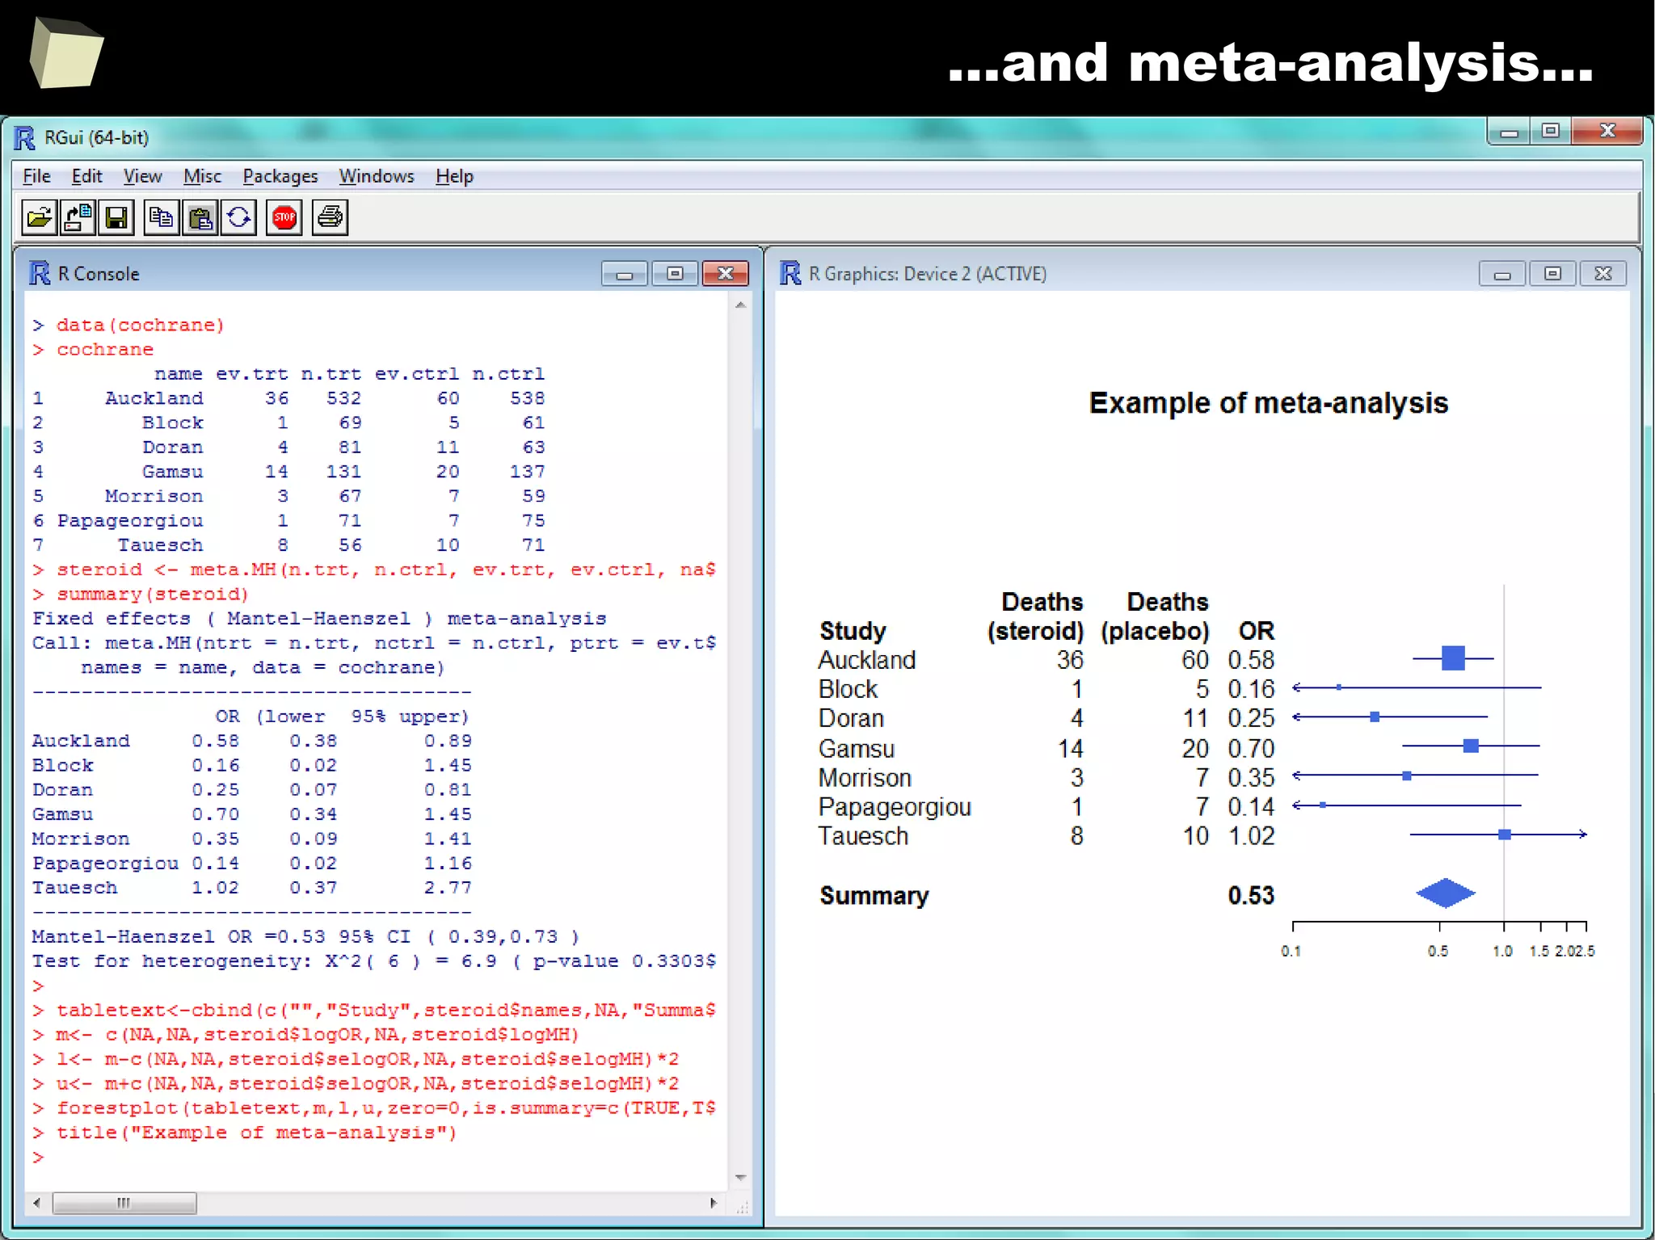Image resolution: width=1655 pixels, height=1240 pixels.
Task: Click the Save workspace floppy icon
Action: click(116, 218)
